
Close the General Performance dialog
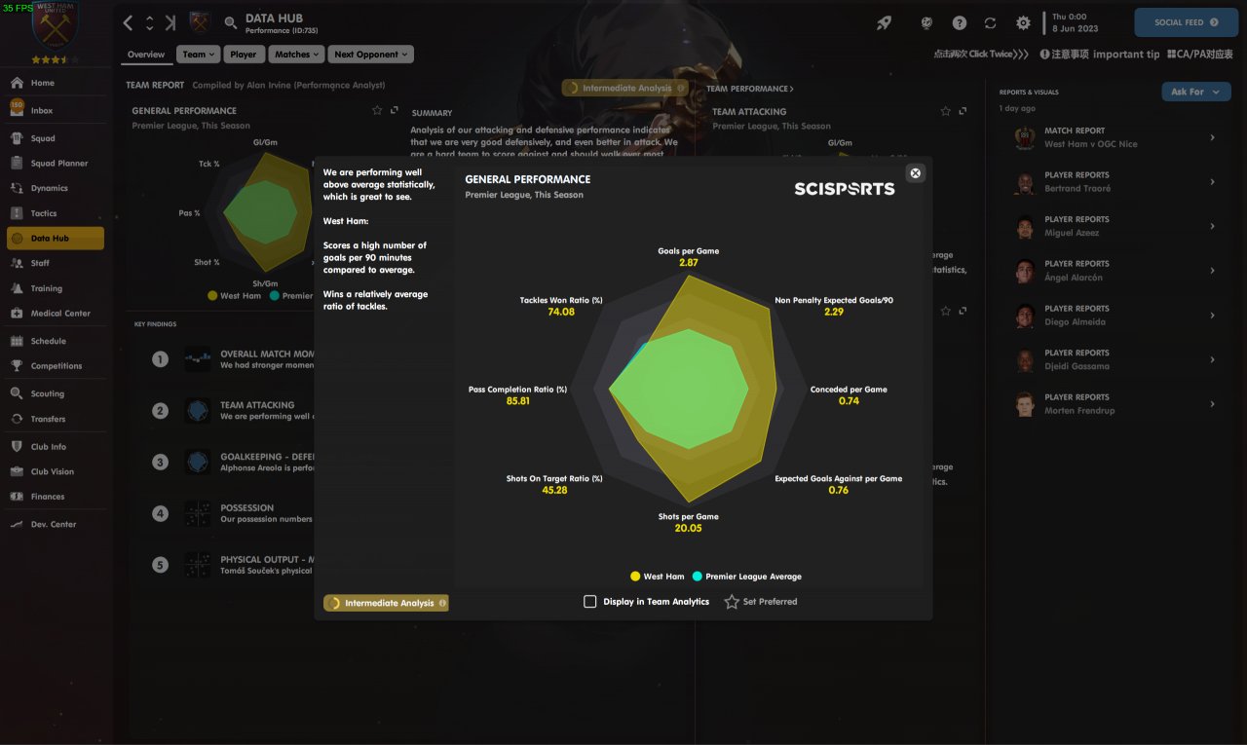pos(915,172)
